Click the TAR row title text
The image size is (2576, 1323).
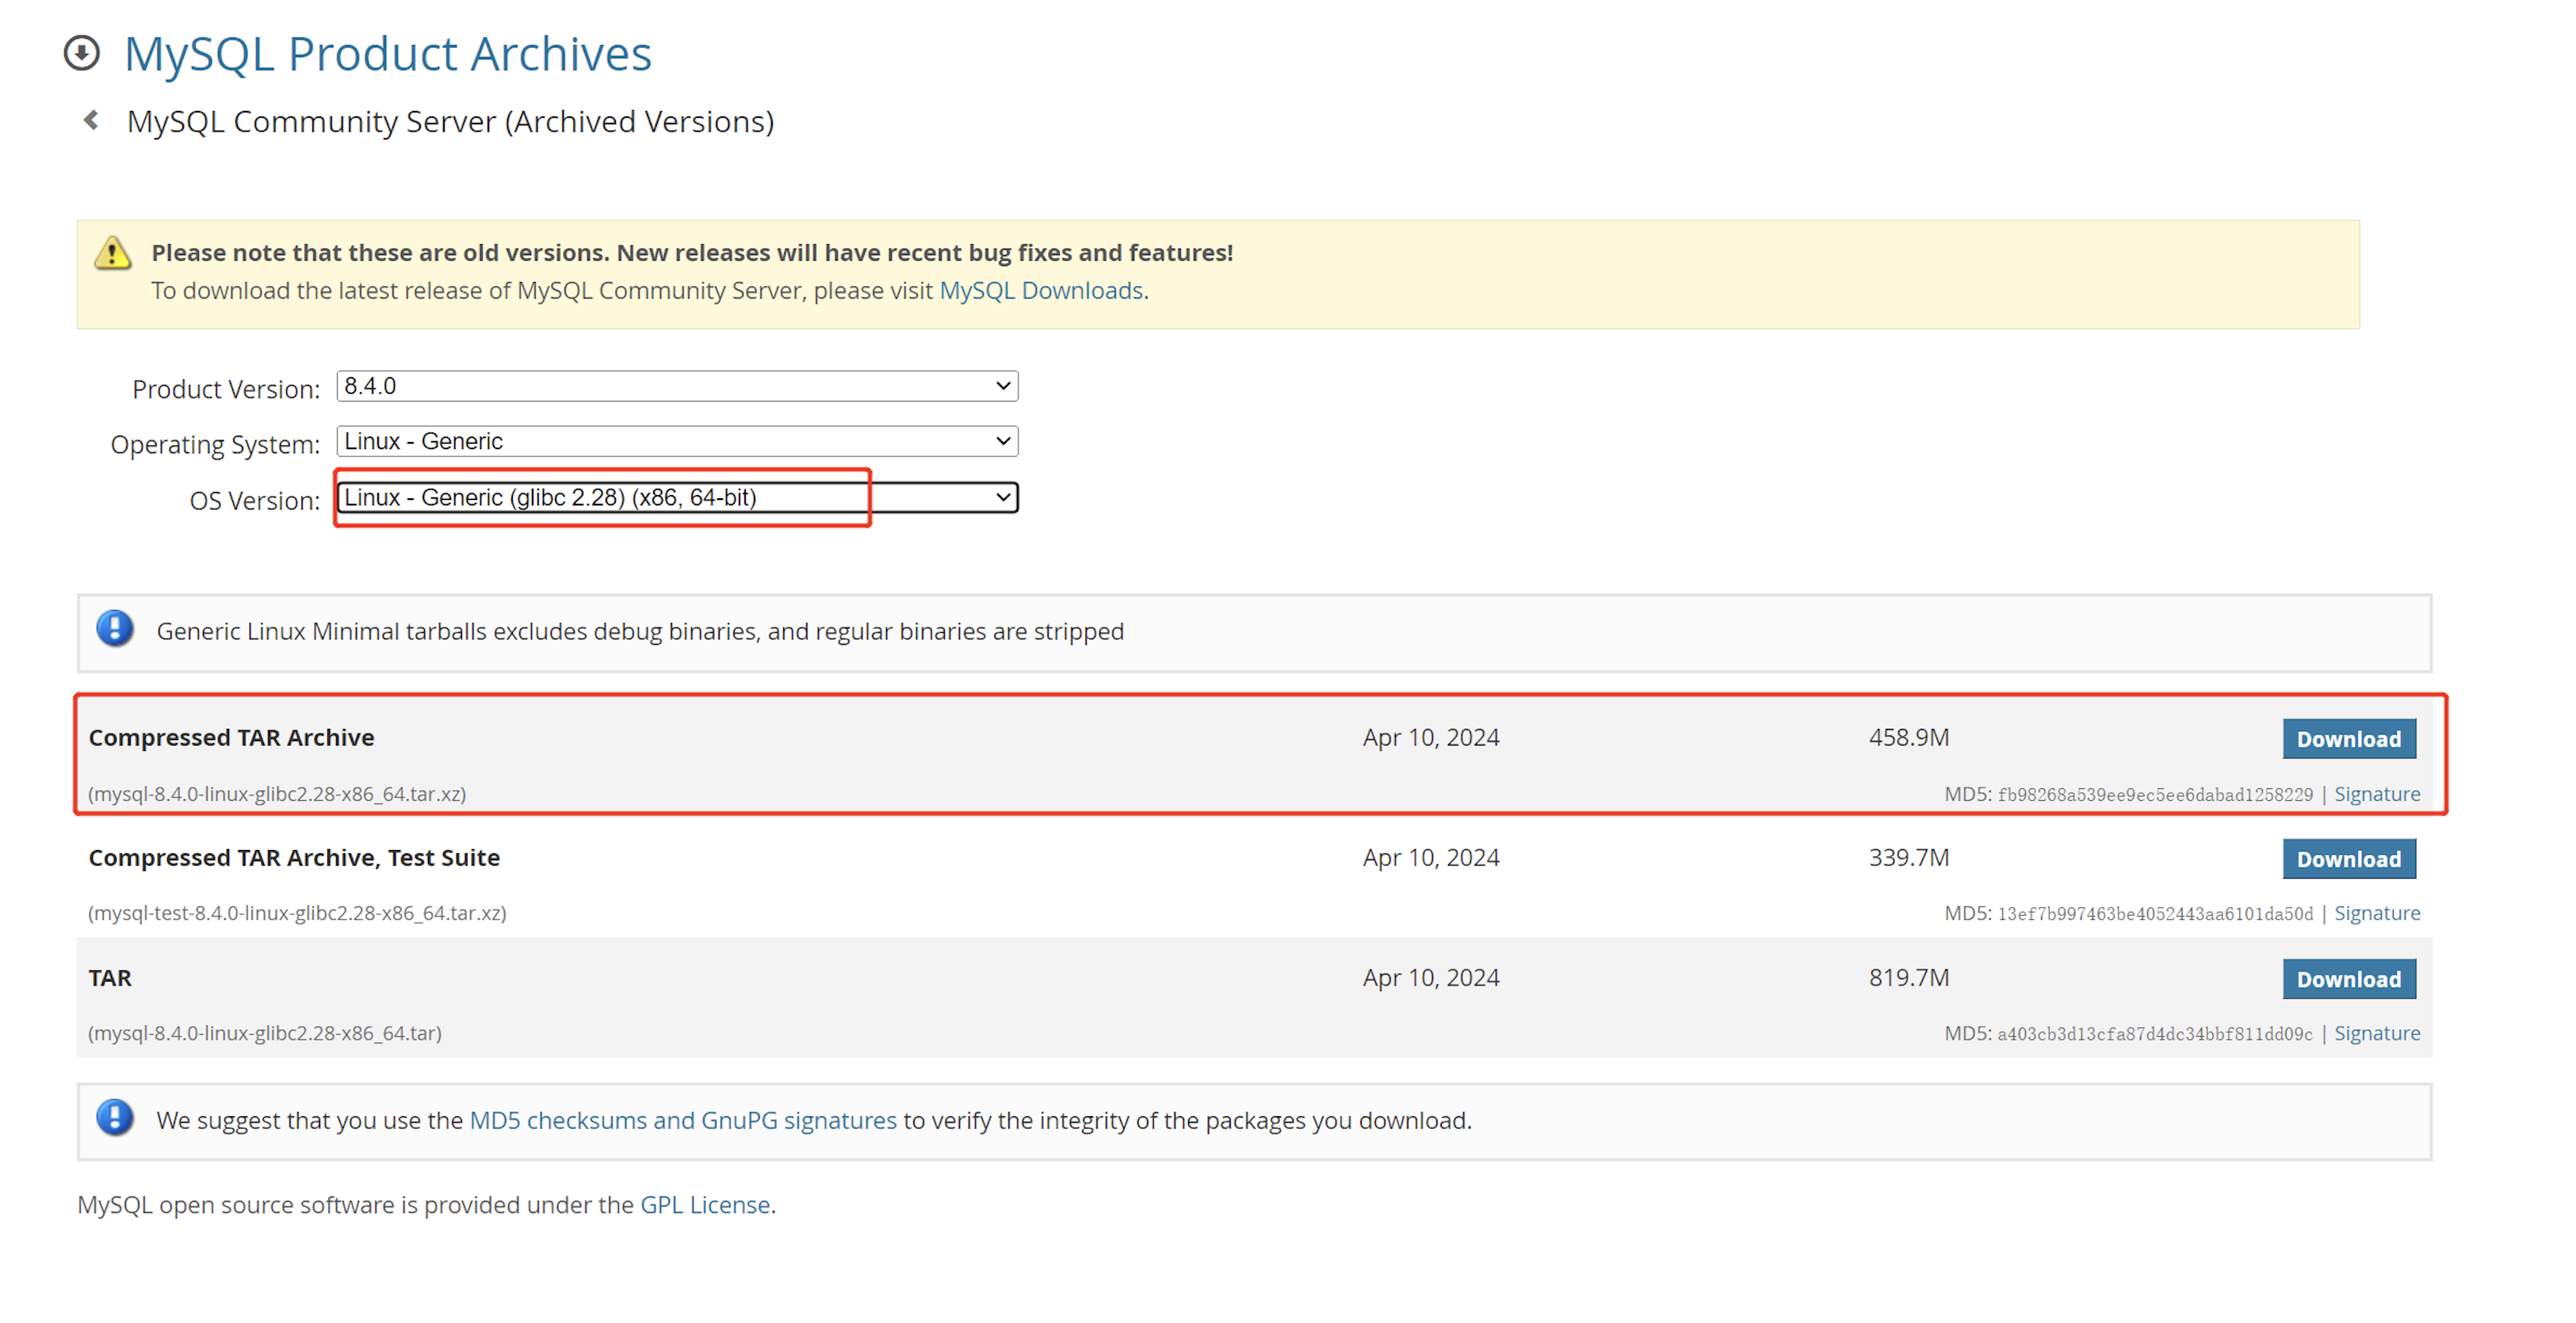coord(110,978)
